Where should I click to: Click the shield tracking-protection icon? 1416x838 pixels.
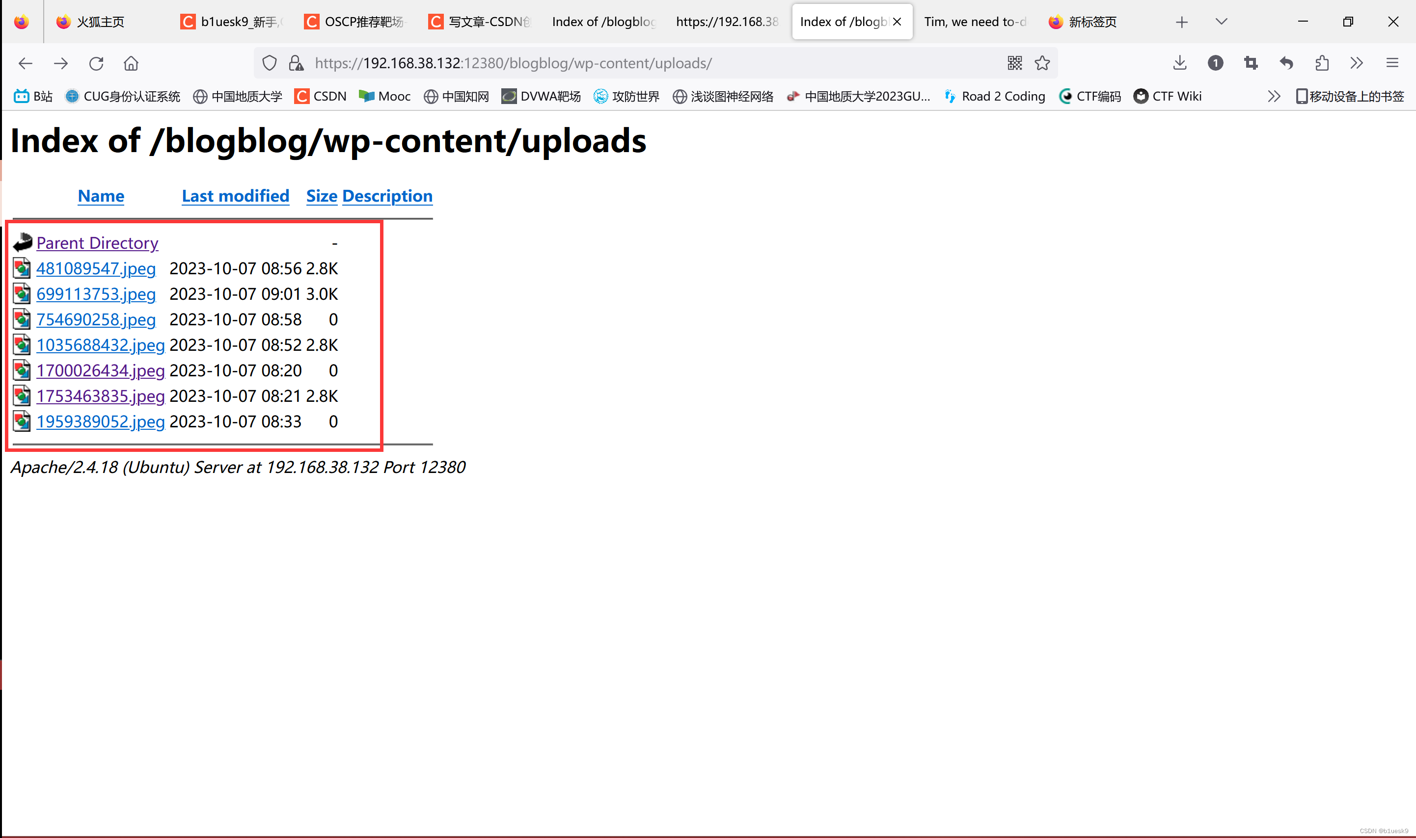click(270, 63)
